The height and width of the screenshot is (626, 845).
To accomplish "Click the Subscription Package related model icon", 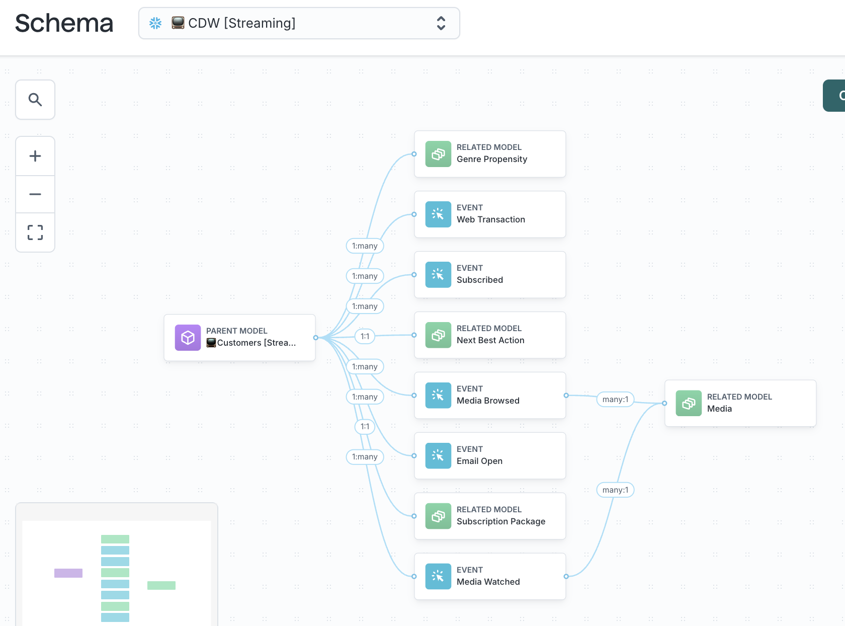I will 438,516.
